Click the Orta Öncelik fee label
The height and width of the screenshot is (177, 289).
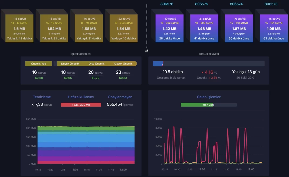click(x=96, y=64)
